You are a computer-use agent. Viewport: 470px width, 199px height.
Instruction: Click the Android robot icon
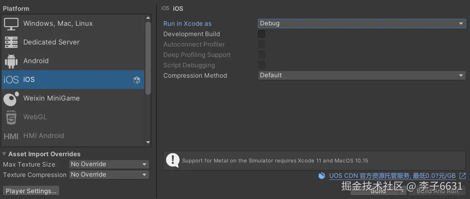pos(11,61)
